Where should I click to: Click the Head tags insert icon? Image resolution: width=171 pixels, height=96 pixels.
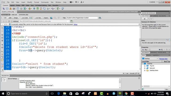[x=48, y=9]
